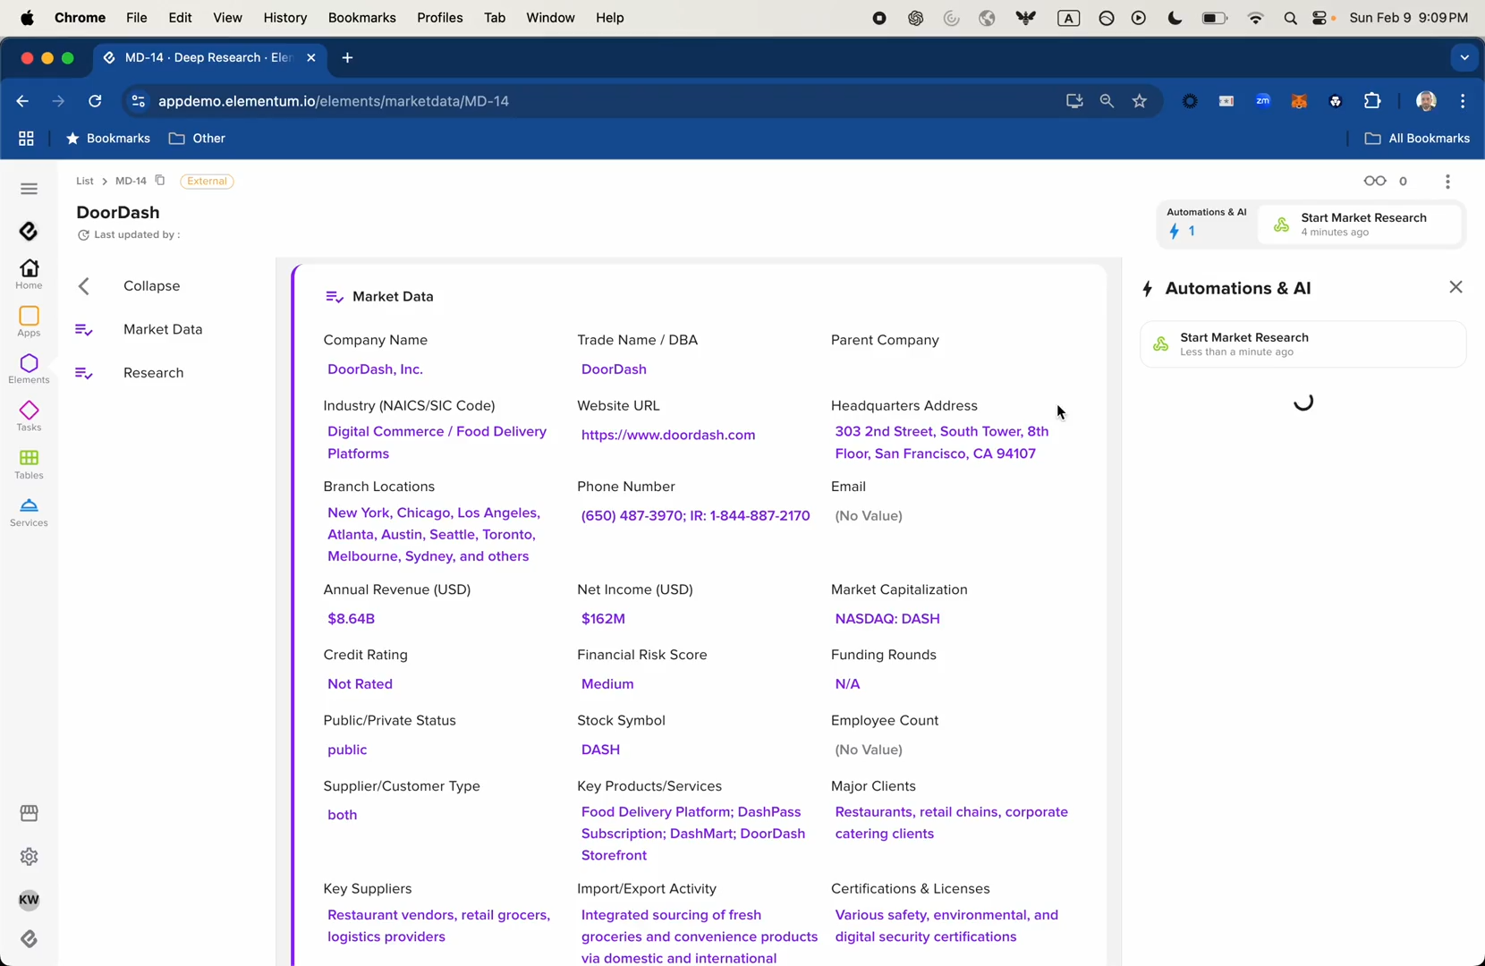The width and height of the screenshot is (1485, 966).
Task: Click the Employee Count No Value field
Action: (868, 750)
